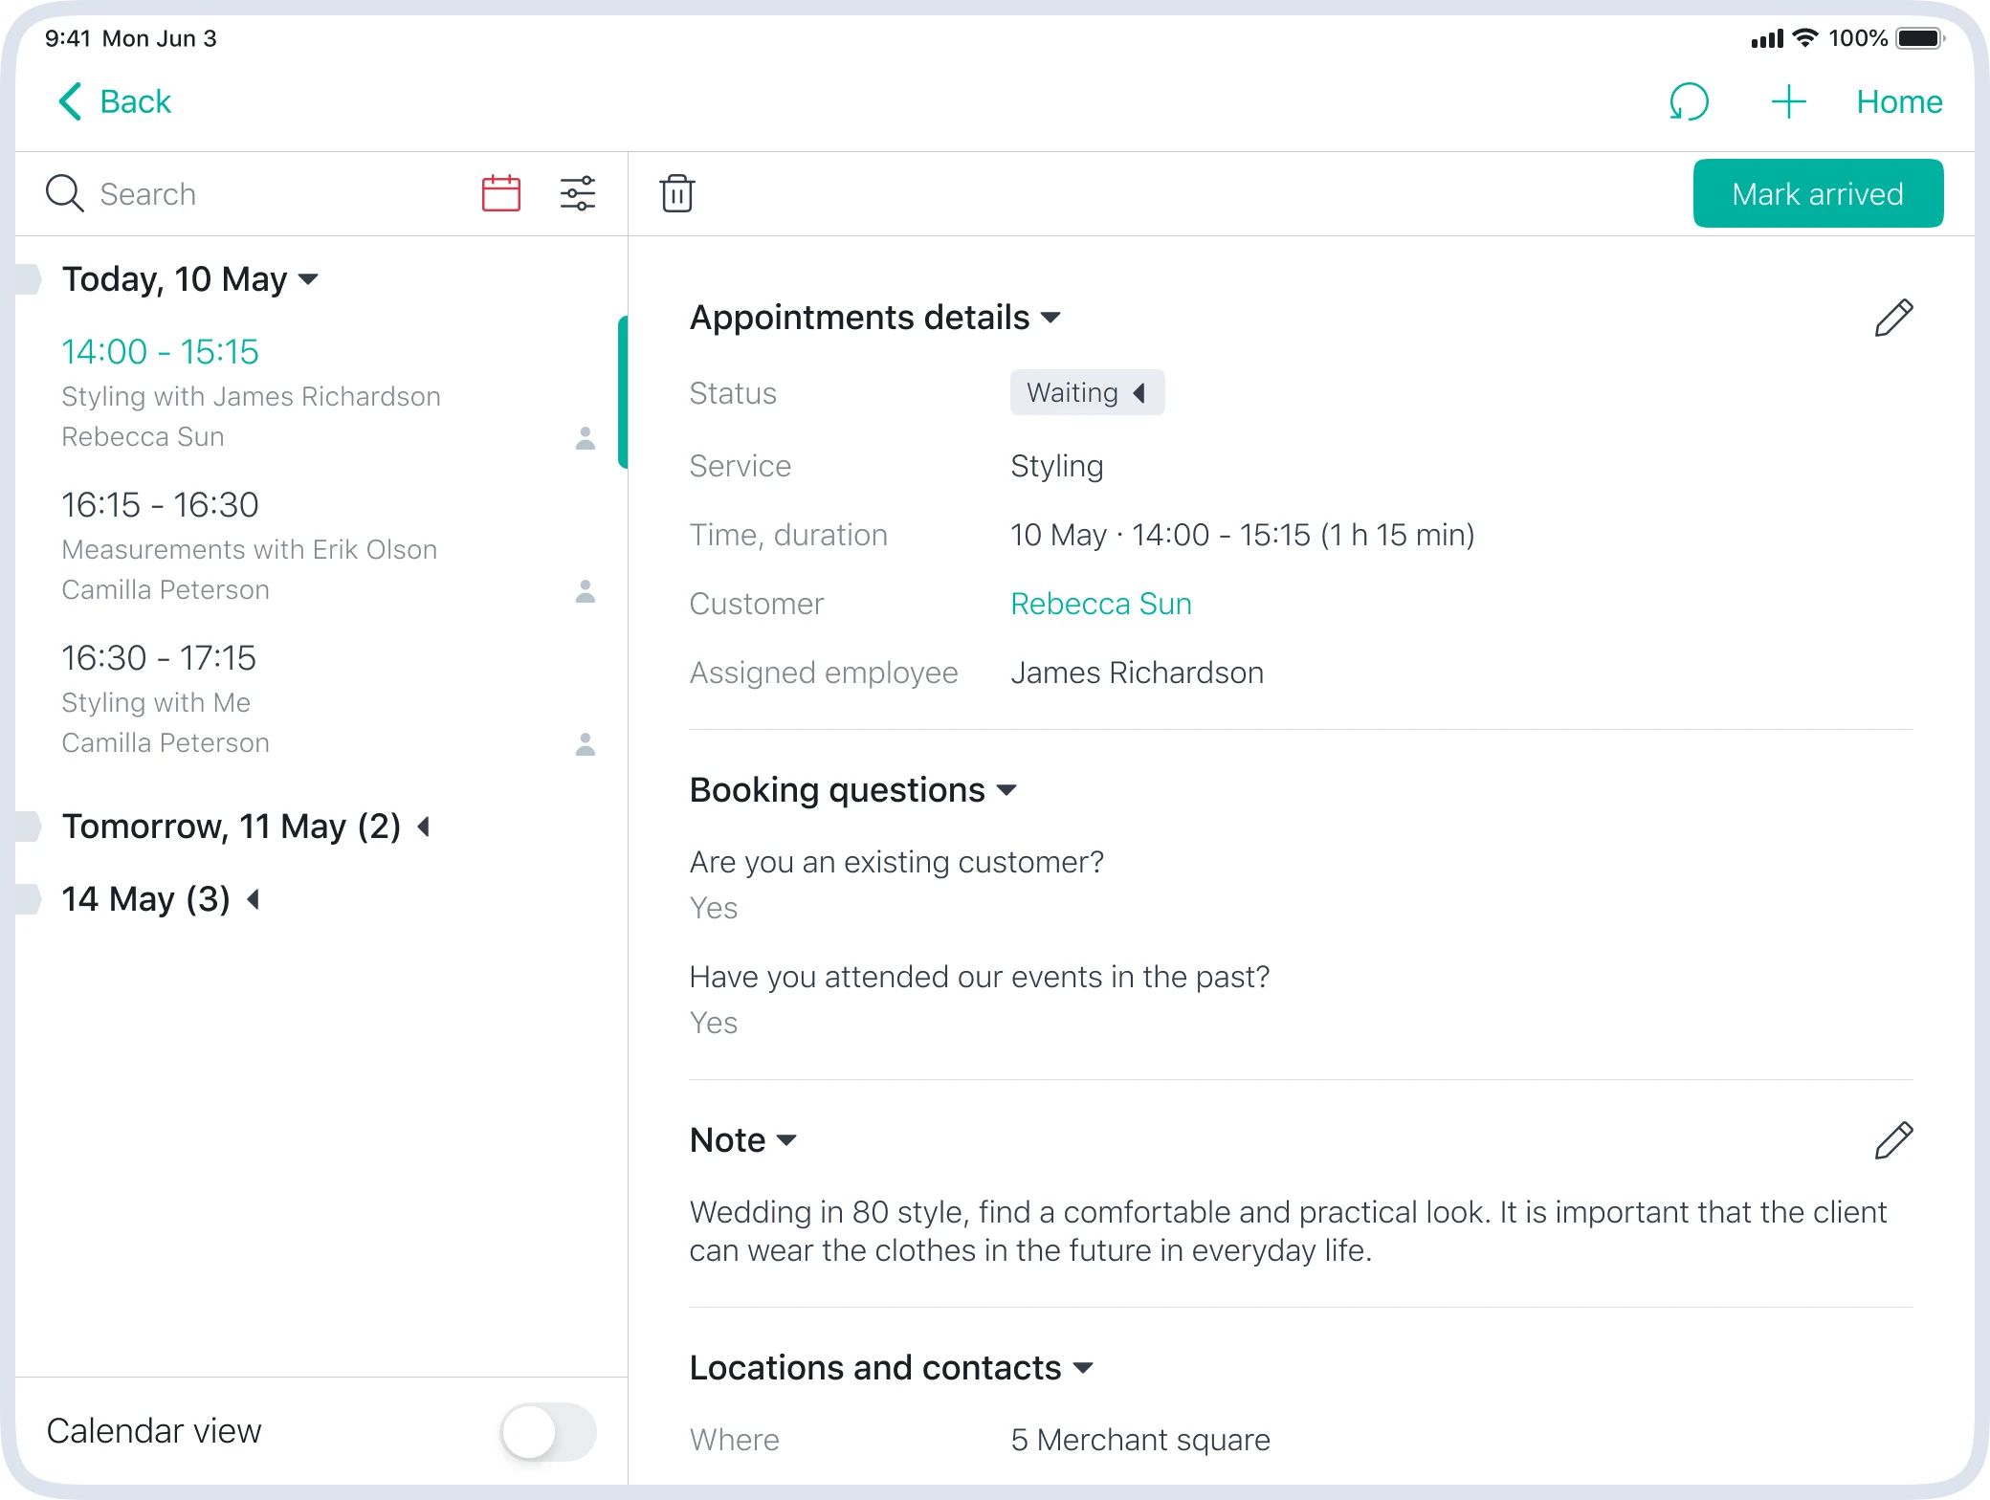Open the calendar date picker icon
Image resolution: width=1990 pixels, height=1500 pixels.
[501, 193]
